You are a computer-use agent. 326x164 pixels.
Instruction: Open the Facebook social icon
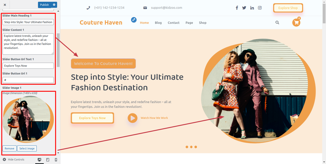[x=237, y=8]
